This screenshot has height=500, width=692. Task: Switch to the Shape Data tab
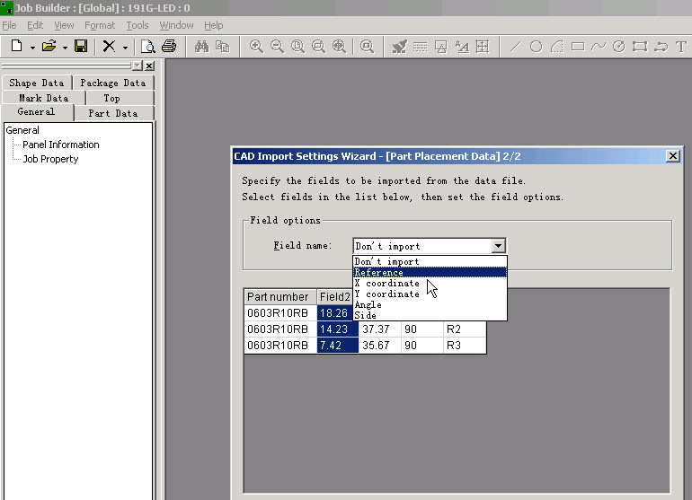pyautogui.click(x=37, y=83)
